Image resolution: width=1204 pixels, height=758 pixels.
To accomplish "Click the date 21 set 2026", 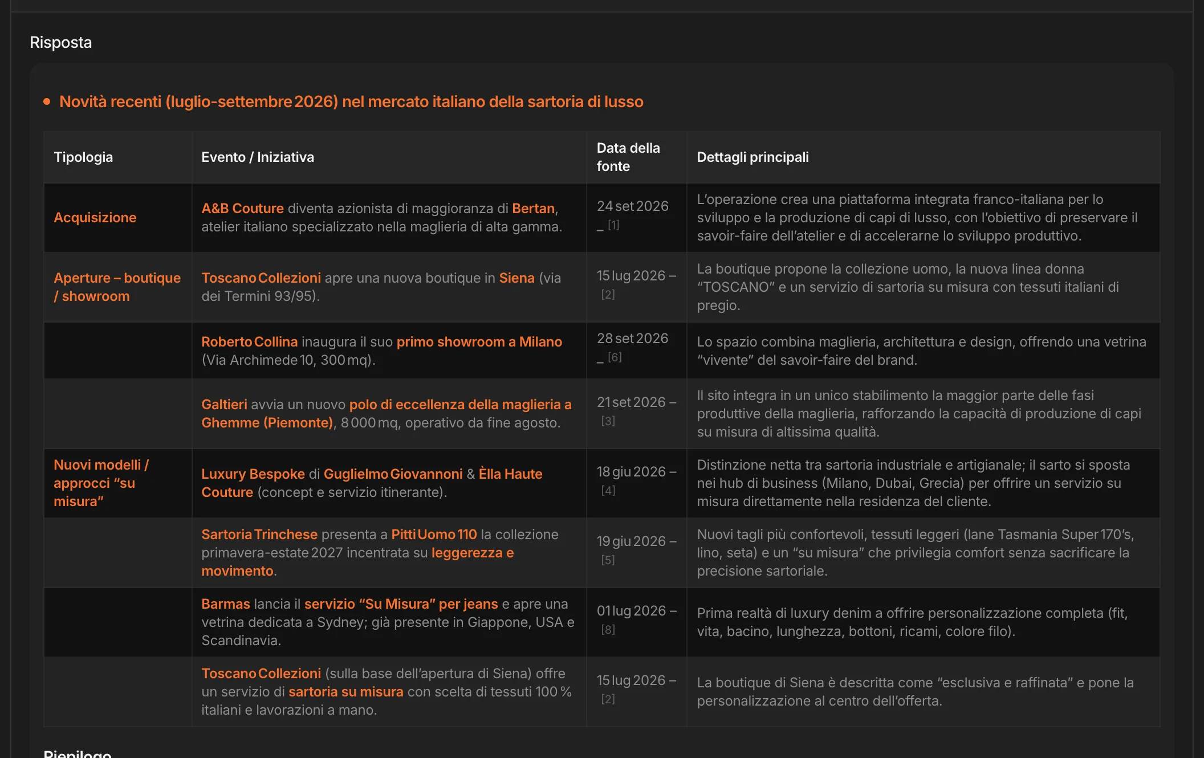I will coord(631,402).
